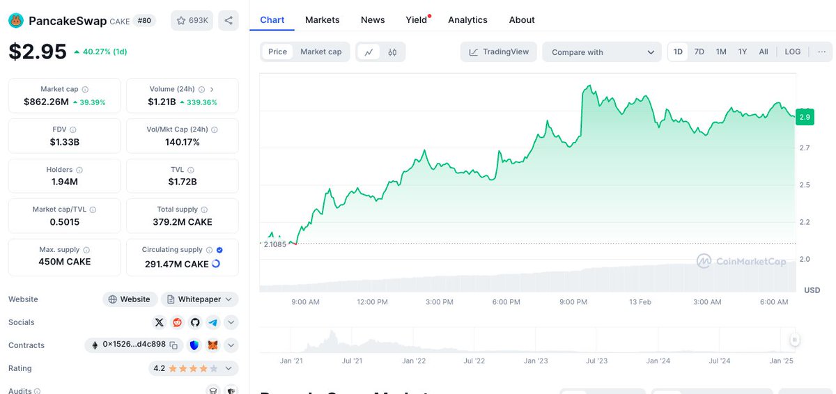The height and width of the screenshot is (394, 836).
Task: Click the $862.26M market cap value
Action: click(46, 102)
